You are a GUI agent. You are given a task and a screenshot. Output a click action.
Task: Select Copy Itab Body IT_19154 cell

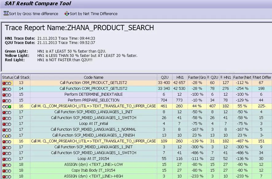pyautogui.click(x=94, y=170)
